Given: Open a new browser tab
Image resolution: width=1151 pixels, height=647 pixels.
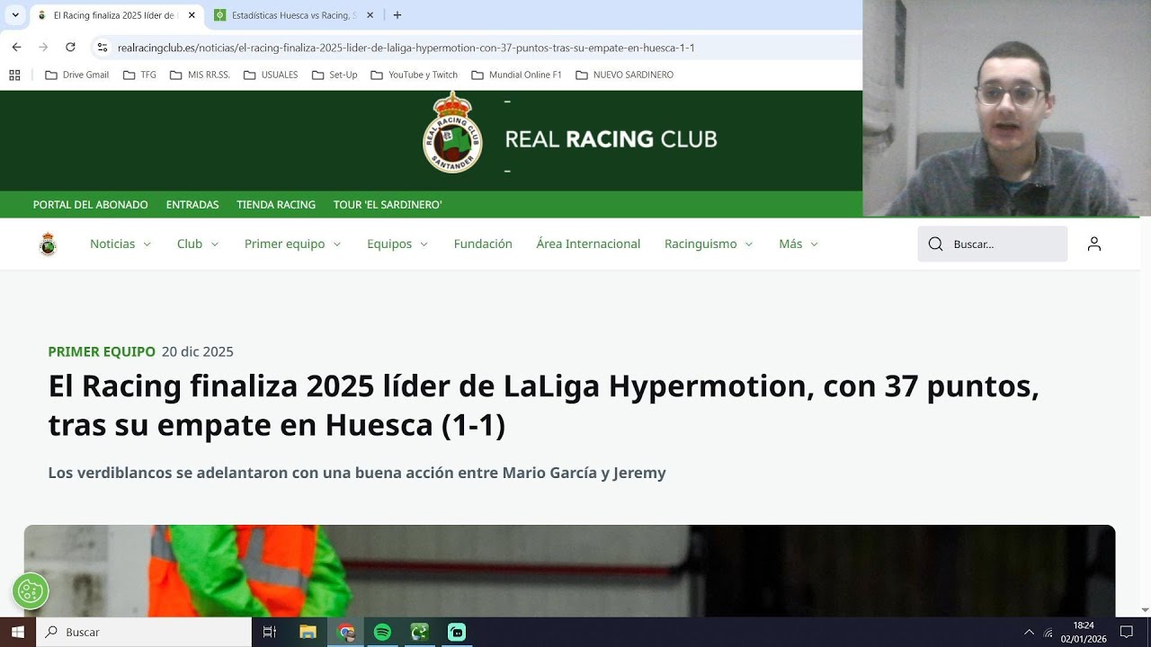Looking at the screenshot, I should (397, 15).
